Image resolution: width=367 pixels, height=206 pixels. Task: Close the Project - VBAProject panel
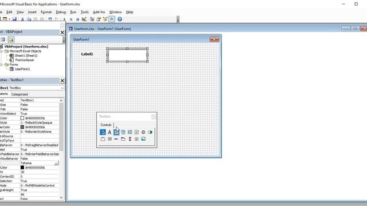[x=63, y=32]
